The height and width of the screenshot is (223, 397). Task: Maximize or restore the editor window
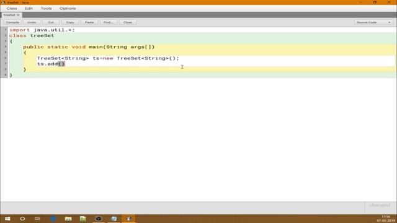[x=375, y=2]
